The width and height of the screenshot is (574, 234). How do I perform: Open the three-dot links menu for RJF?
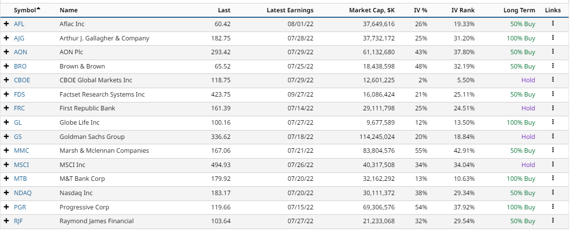click(x=553, y=221)
